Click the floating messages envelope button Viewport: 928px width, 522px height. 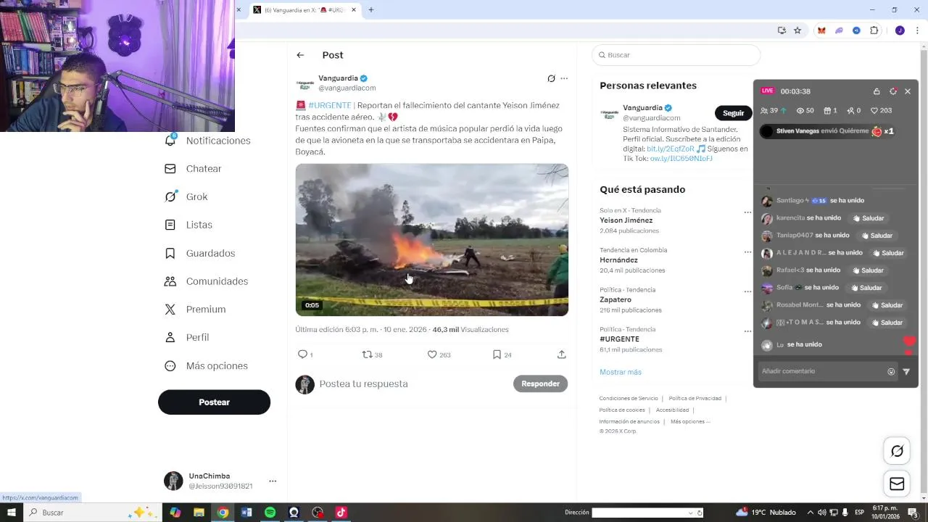pyautogui.click(x=897, y=484)
